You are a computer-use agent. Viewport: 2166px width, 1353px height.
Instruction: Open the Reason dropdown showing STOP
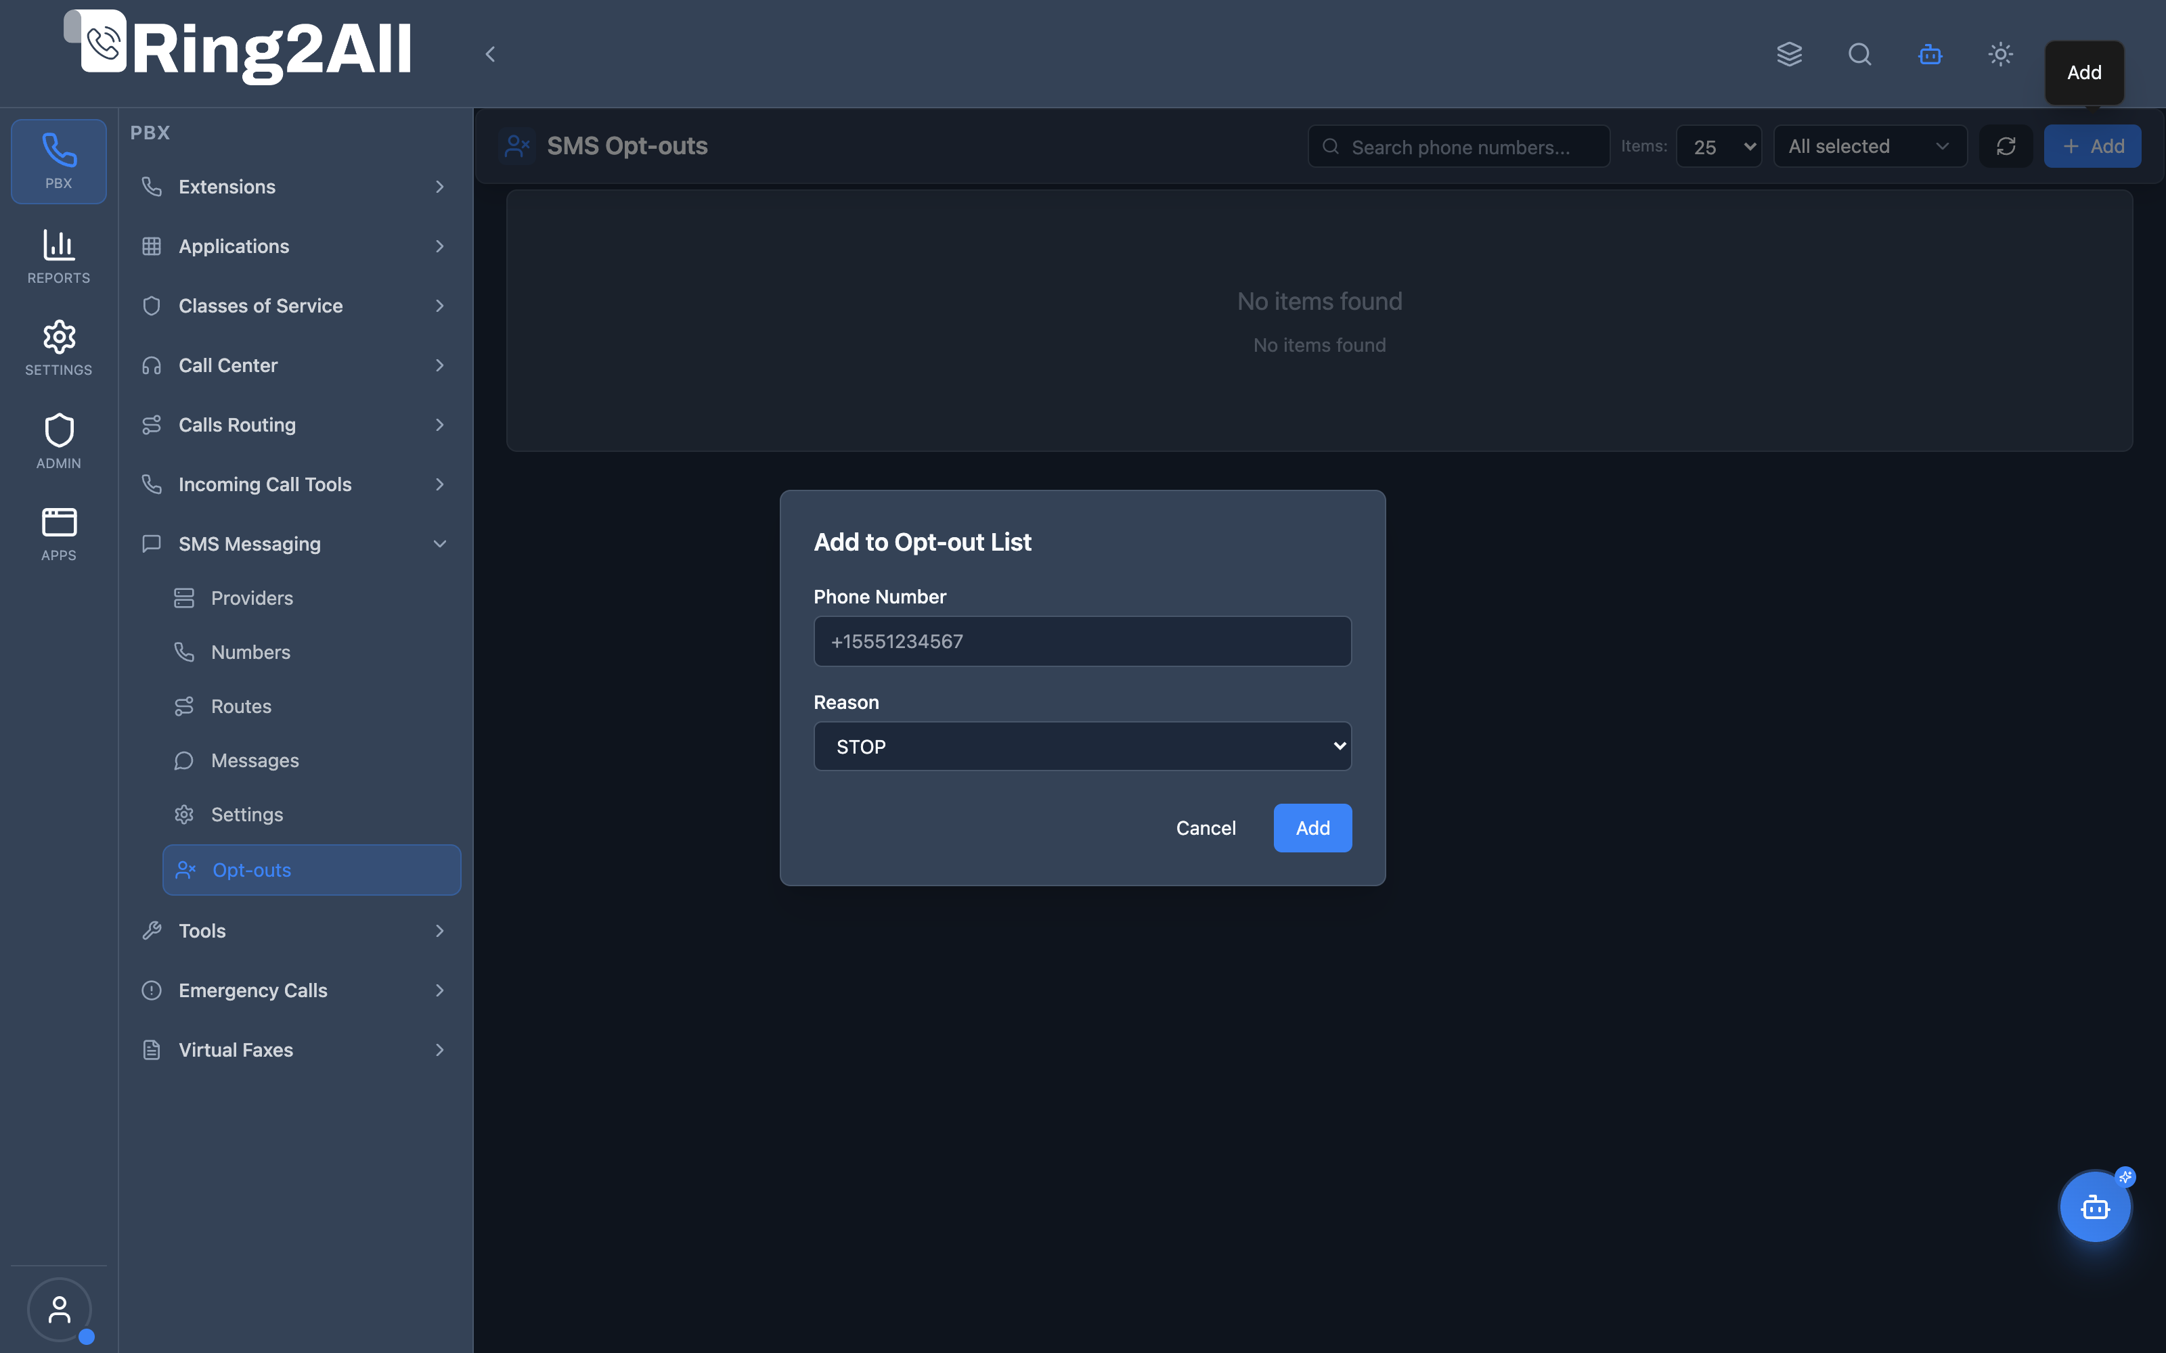1082,746
